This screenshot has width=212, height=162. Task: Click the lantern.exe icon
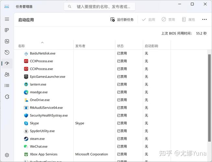[26, 85]
